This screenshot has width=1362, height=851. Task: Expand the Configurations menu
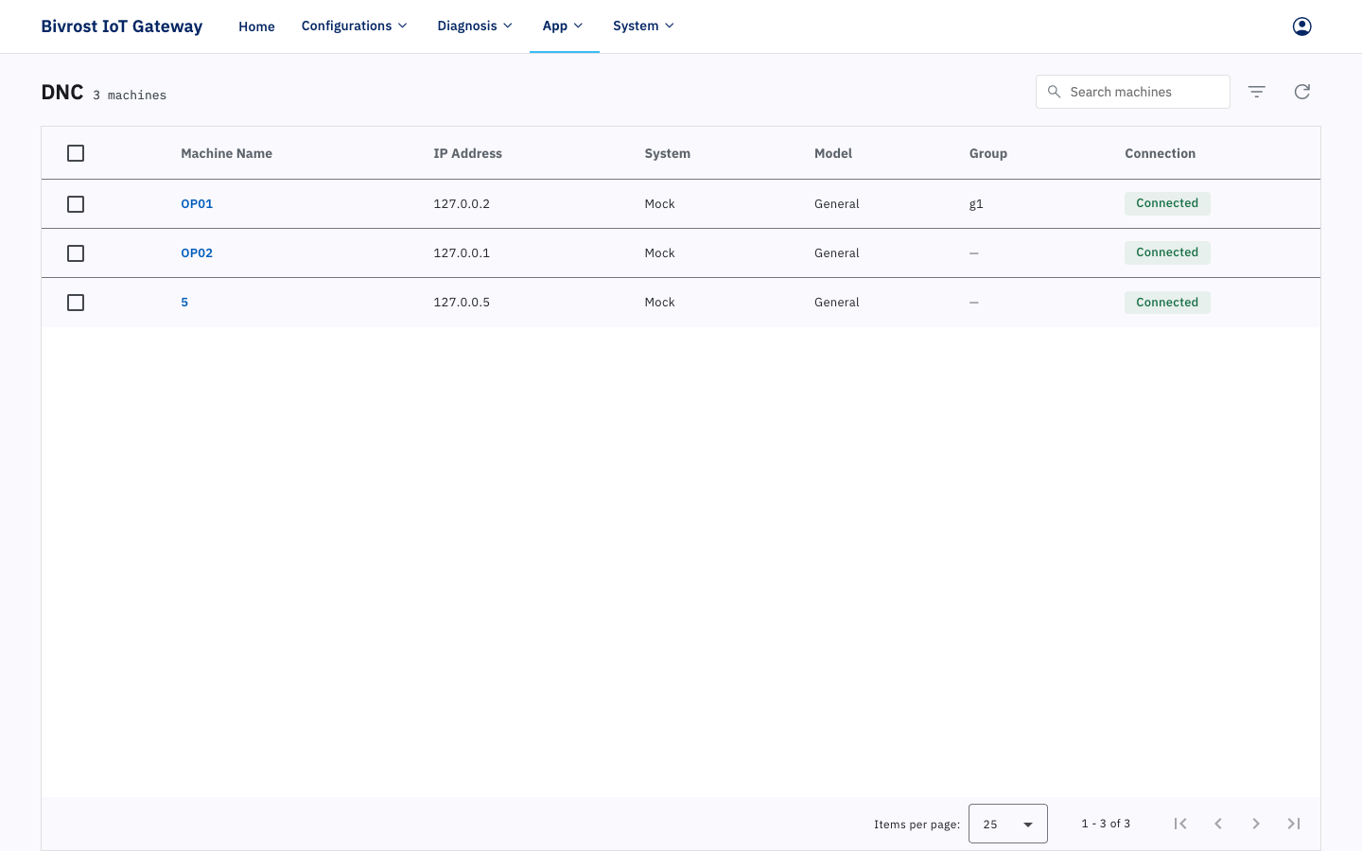point(355,26)
